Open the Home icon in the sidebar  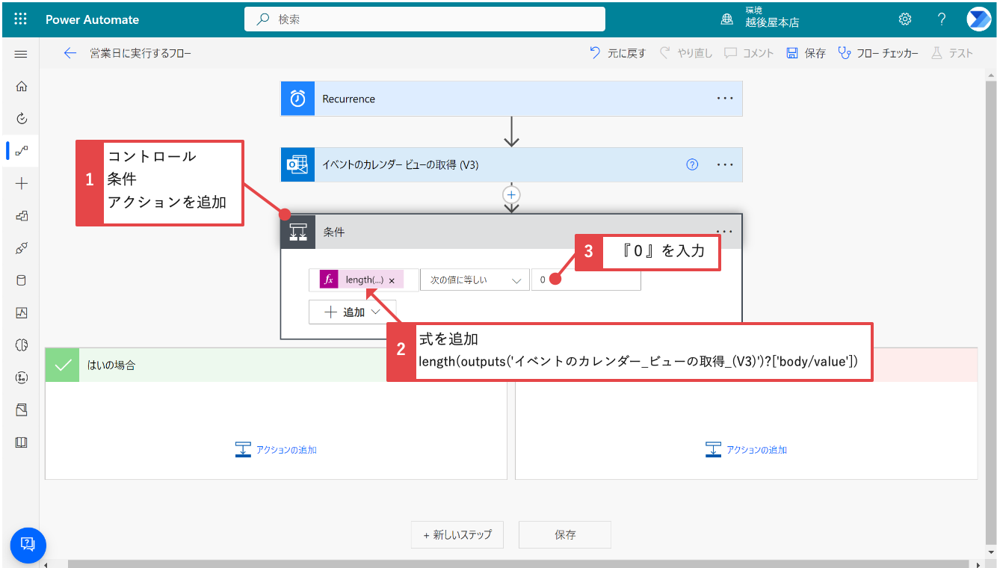(x=21, y=86)
